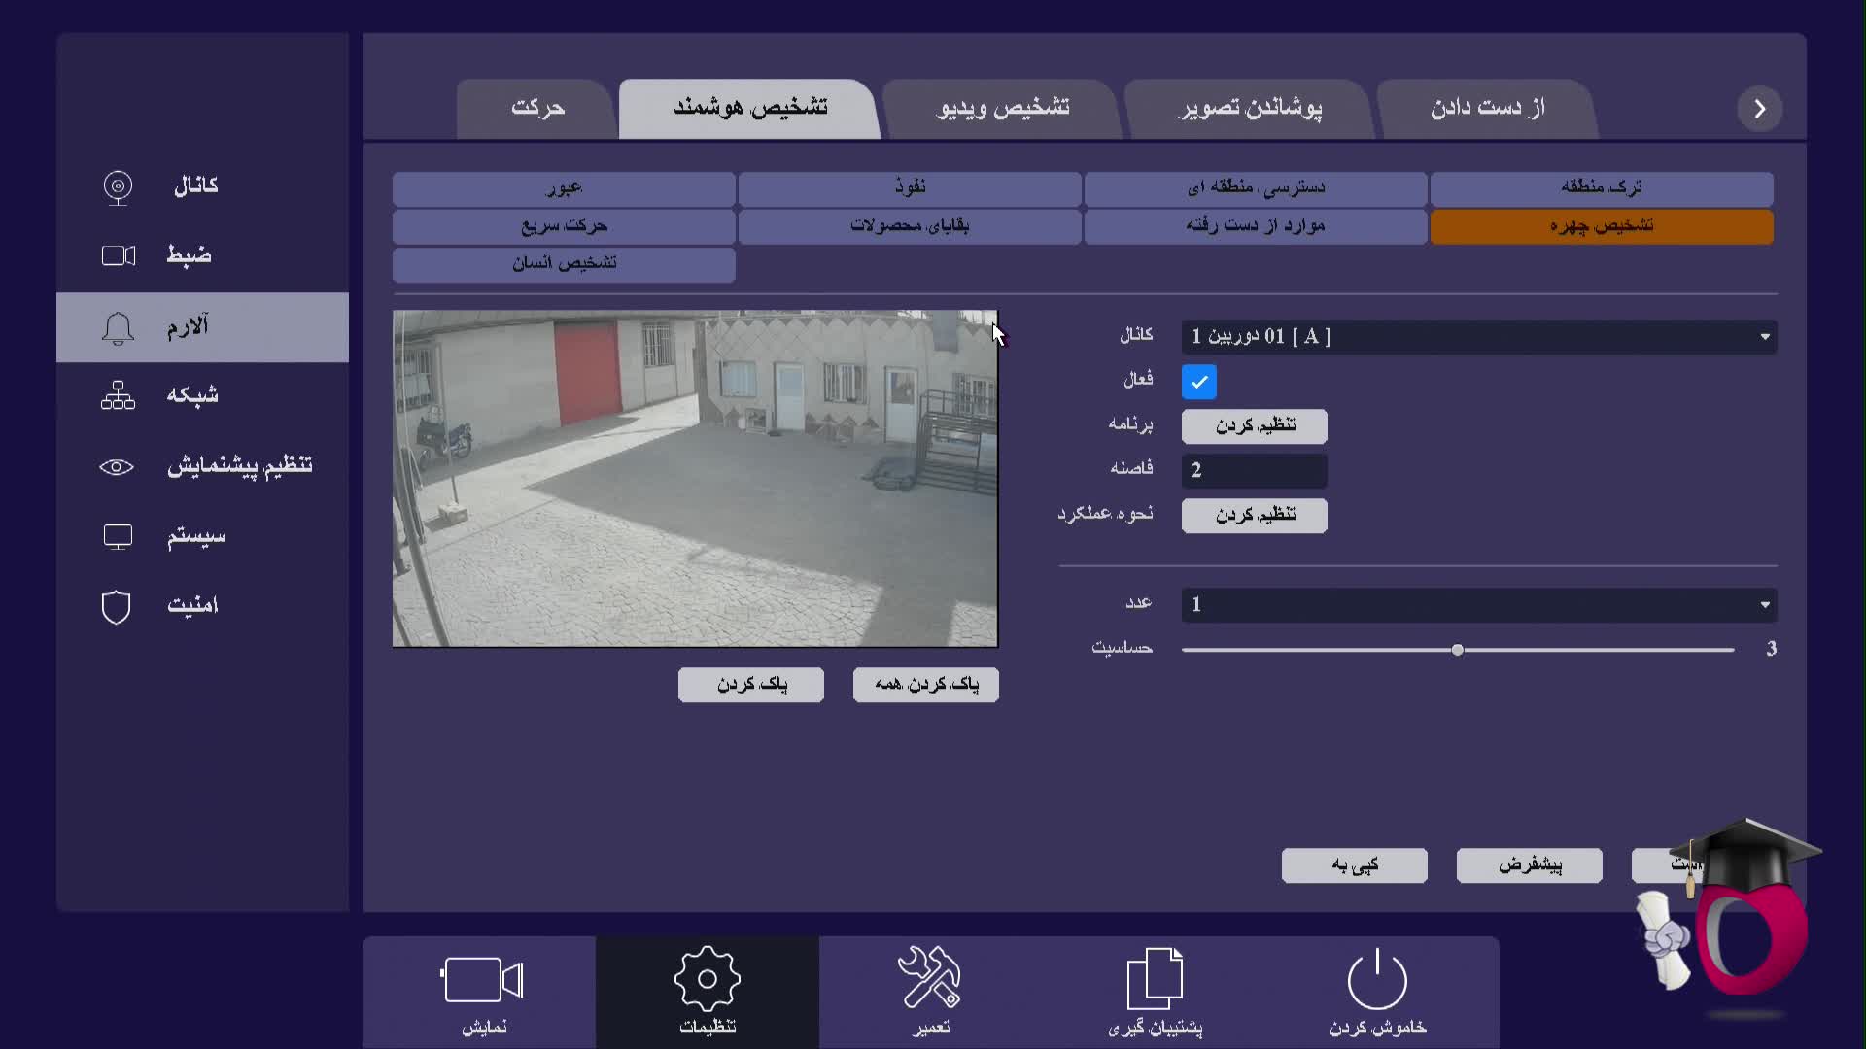
Task: Click the clear all button below preview
Action: tap(925, 685)
